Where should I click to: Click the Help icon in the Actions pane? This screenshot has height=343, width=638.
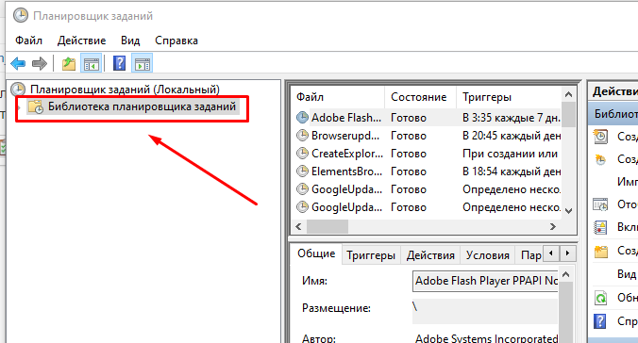coord(600,321)
